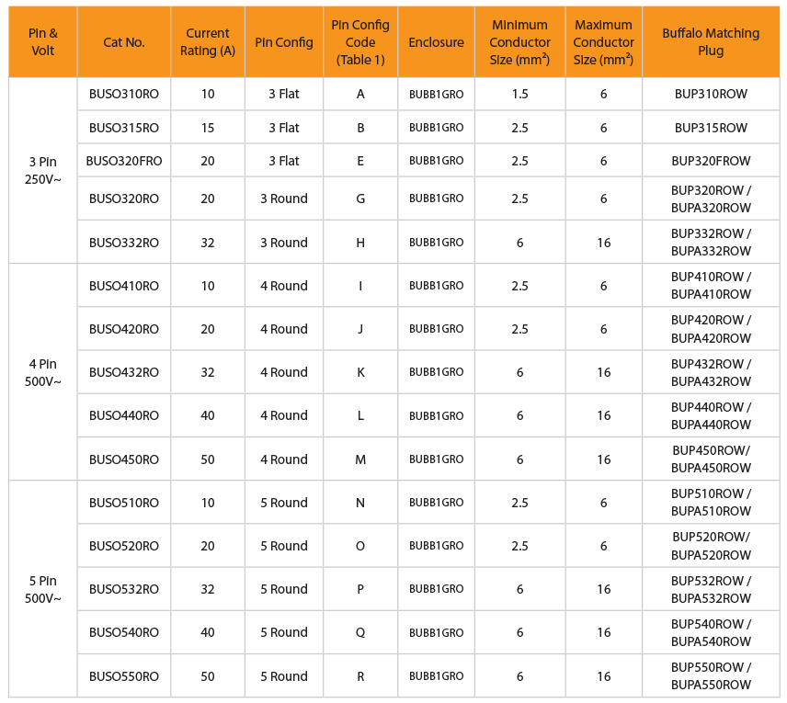
Task: Select matching plug BUP320FROW
Action: 711,161
